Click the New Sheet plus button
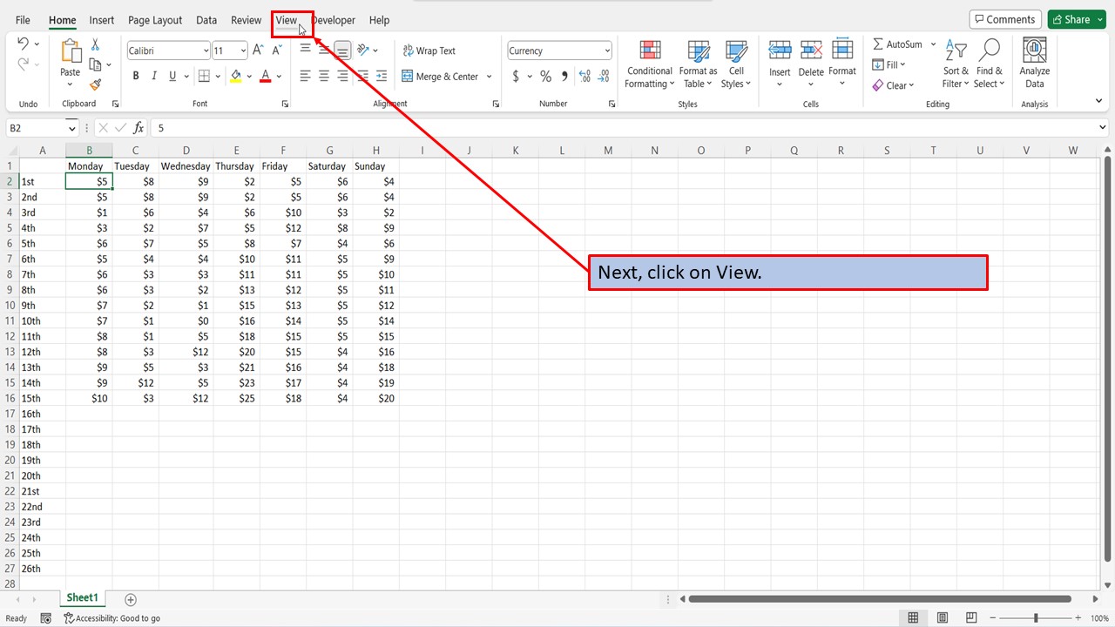The width and height of the screenshot is (1115, 627). click(x=131, y=599)
